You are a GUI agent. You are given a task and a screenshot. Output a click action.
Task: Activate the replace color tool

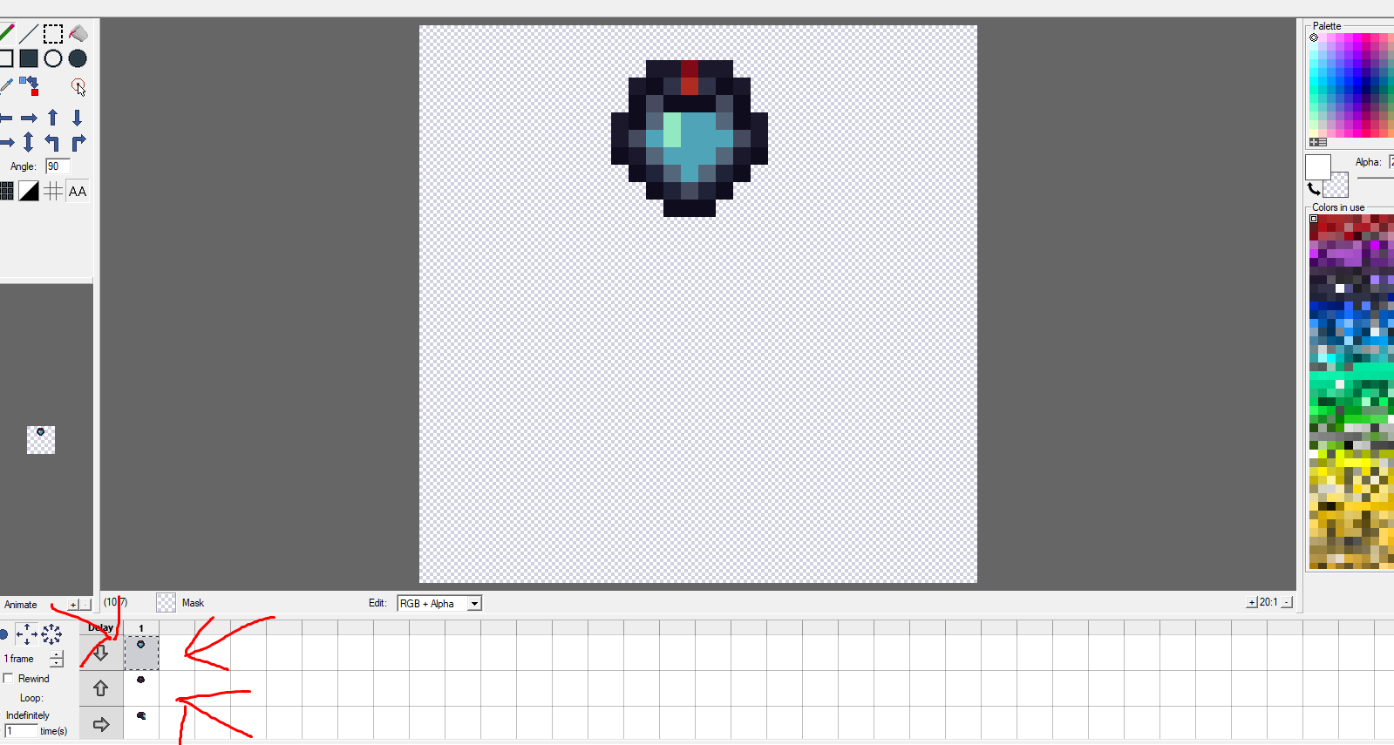29,85
